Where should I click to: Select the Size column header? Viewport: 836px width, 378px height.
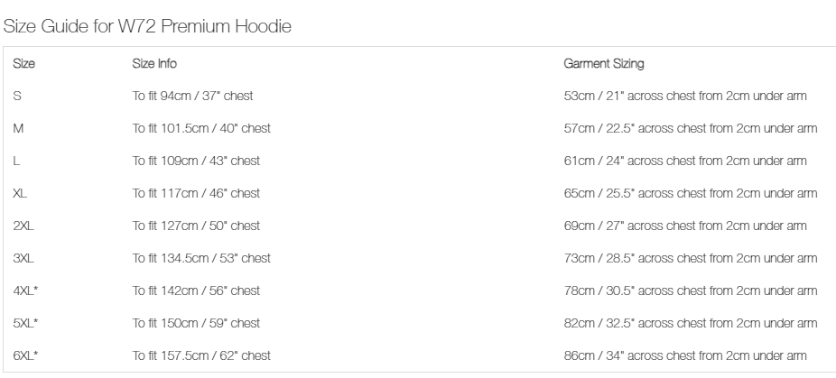point(24,63)
